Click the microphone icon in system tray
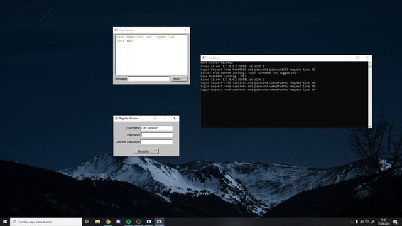 tap(357, 222)
